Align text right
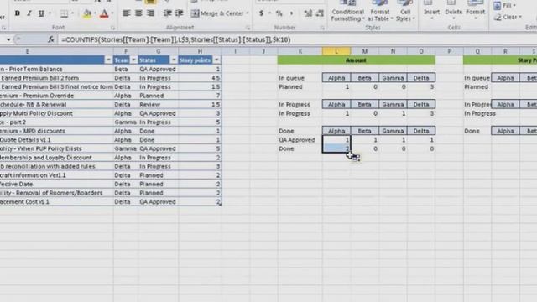 point(150,13)
